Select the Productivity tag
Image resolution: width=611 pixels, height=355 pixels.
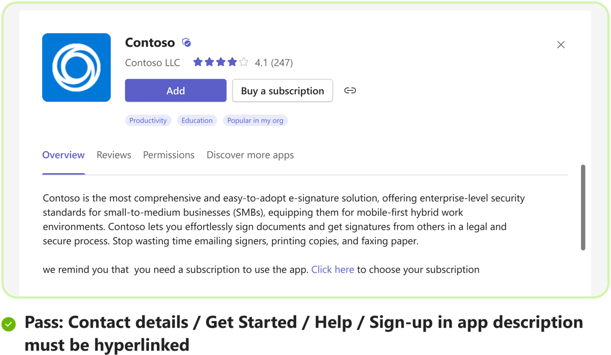(148, 120)
